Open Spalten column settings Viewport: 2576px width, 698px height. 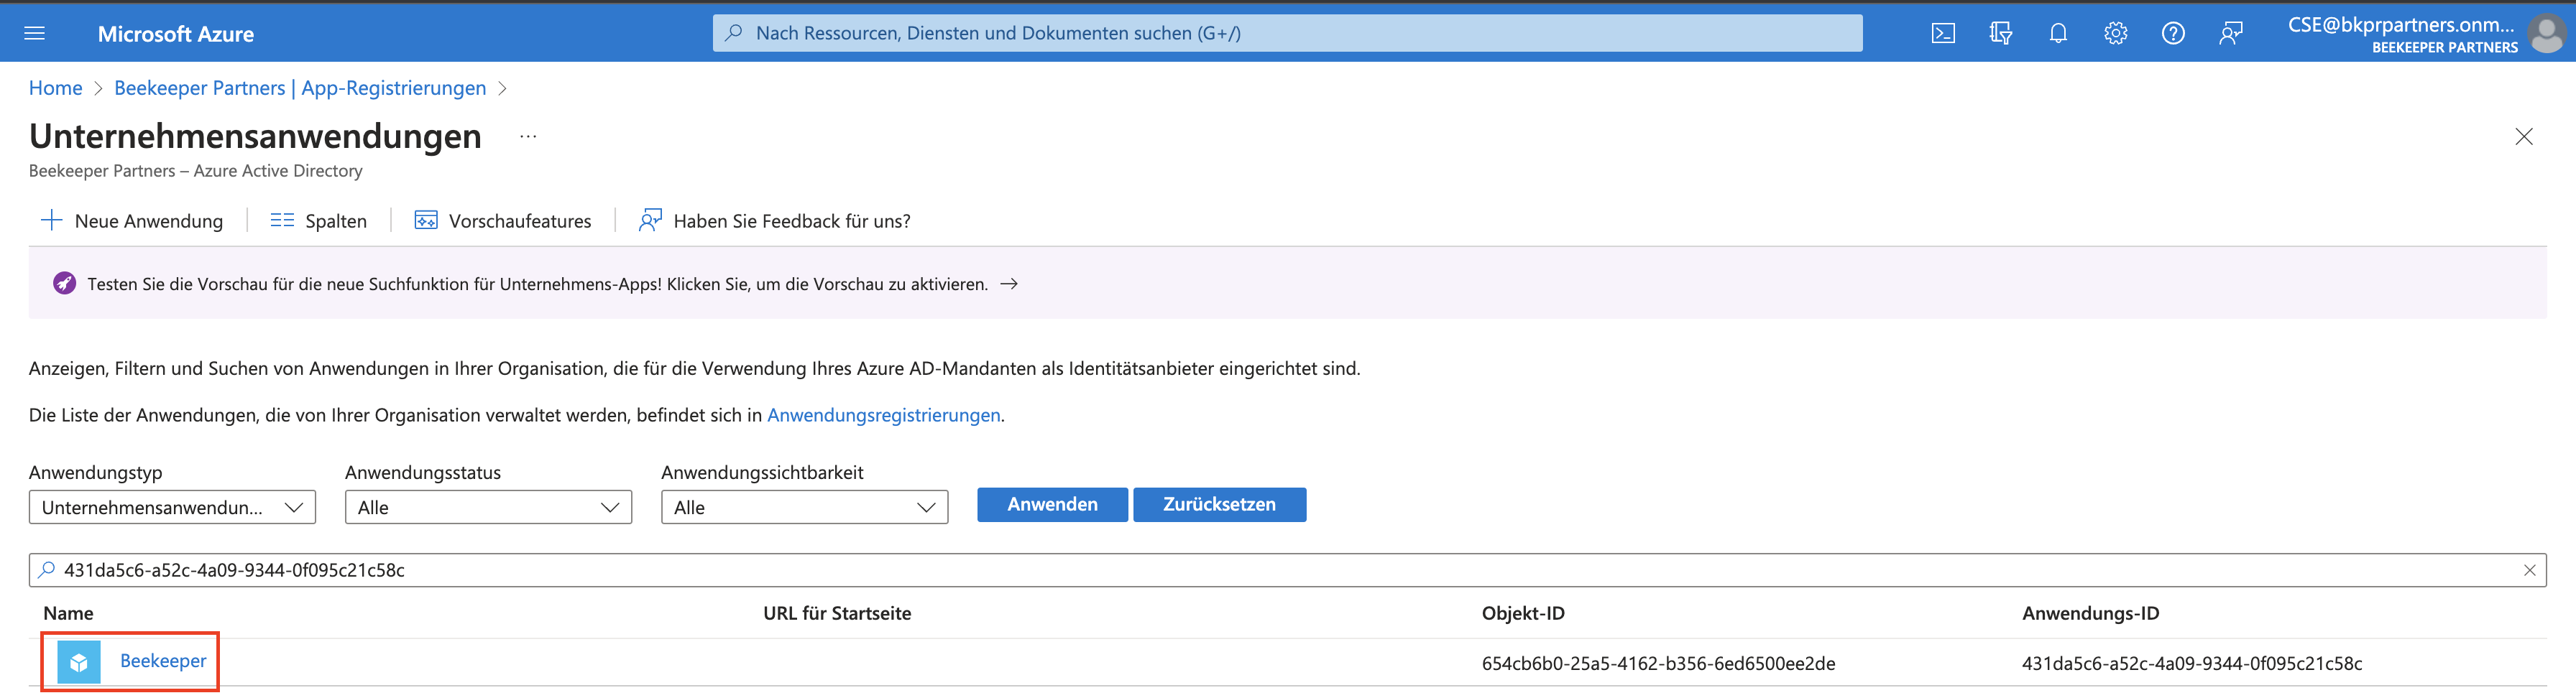(336, 222)
